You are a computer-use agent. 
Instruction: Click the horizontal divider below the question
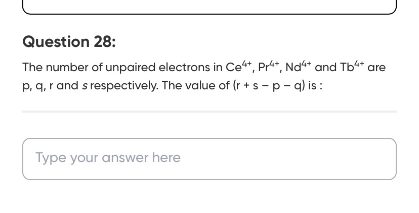(209, 111)
